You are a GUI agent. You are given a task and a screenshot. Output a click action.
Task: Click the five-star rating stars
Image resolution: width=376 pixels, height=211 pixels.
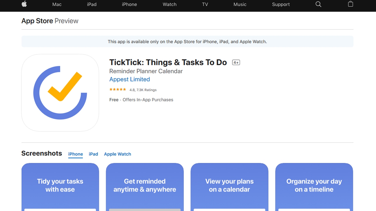[x=118, y=90]
